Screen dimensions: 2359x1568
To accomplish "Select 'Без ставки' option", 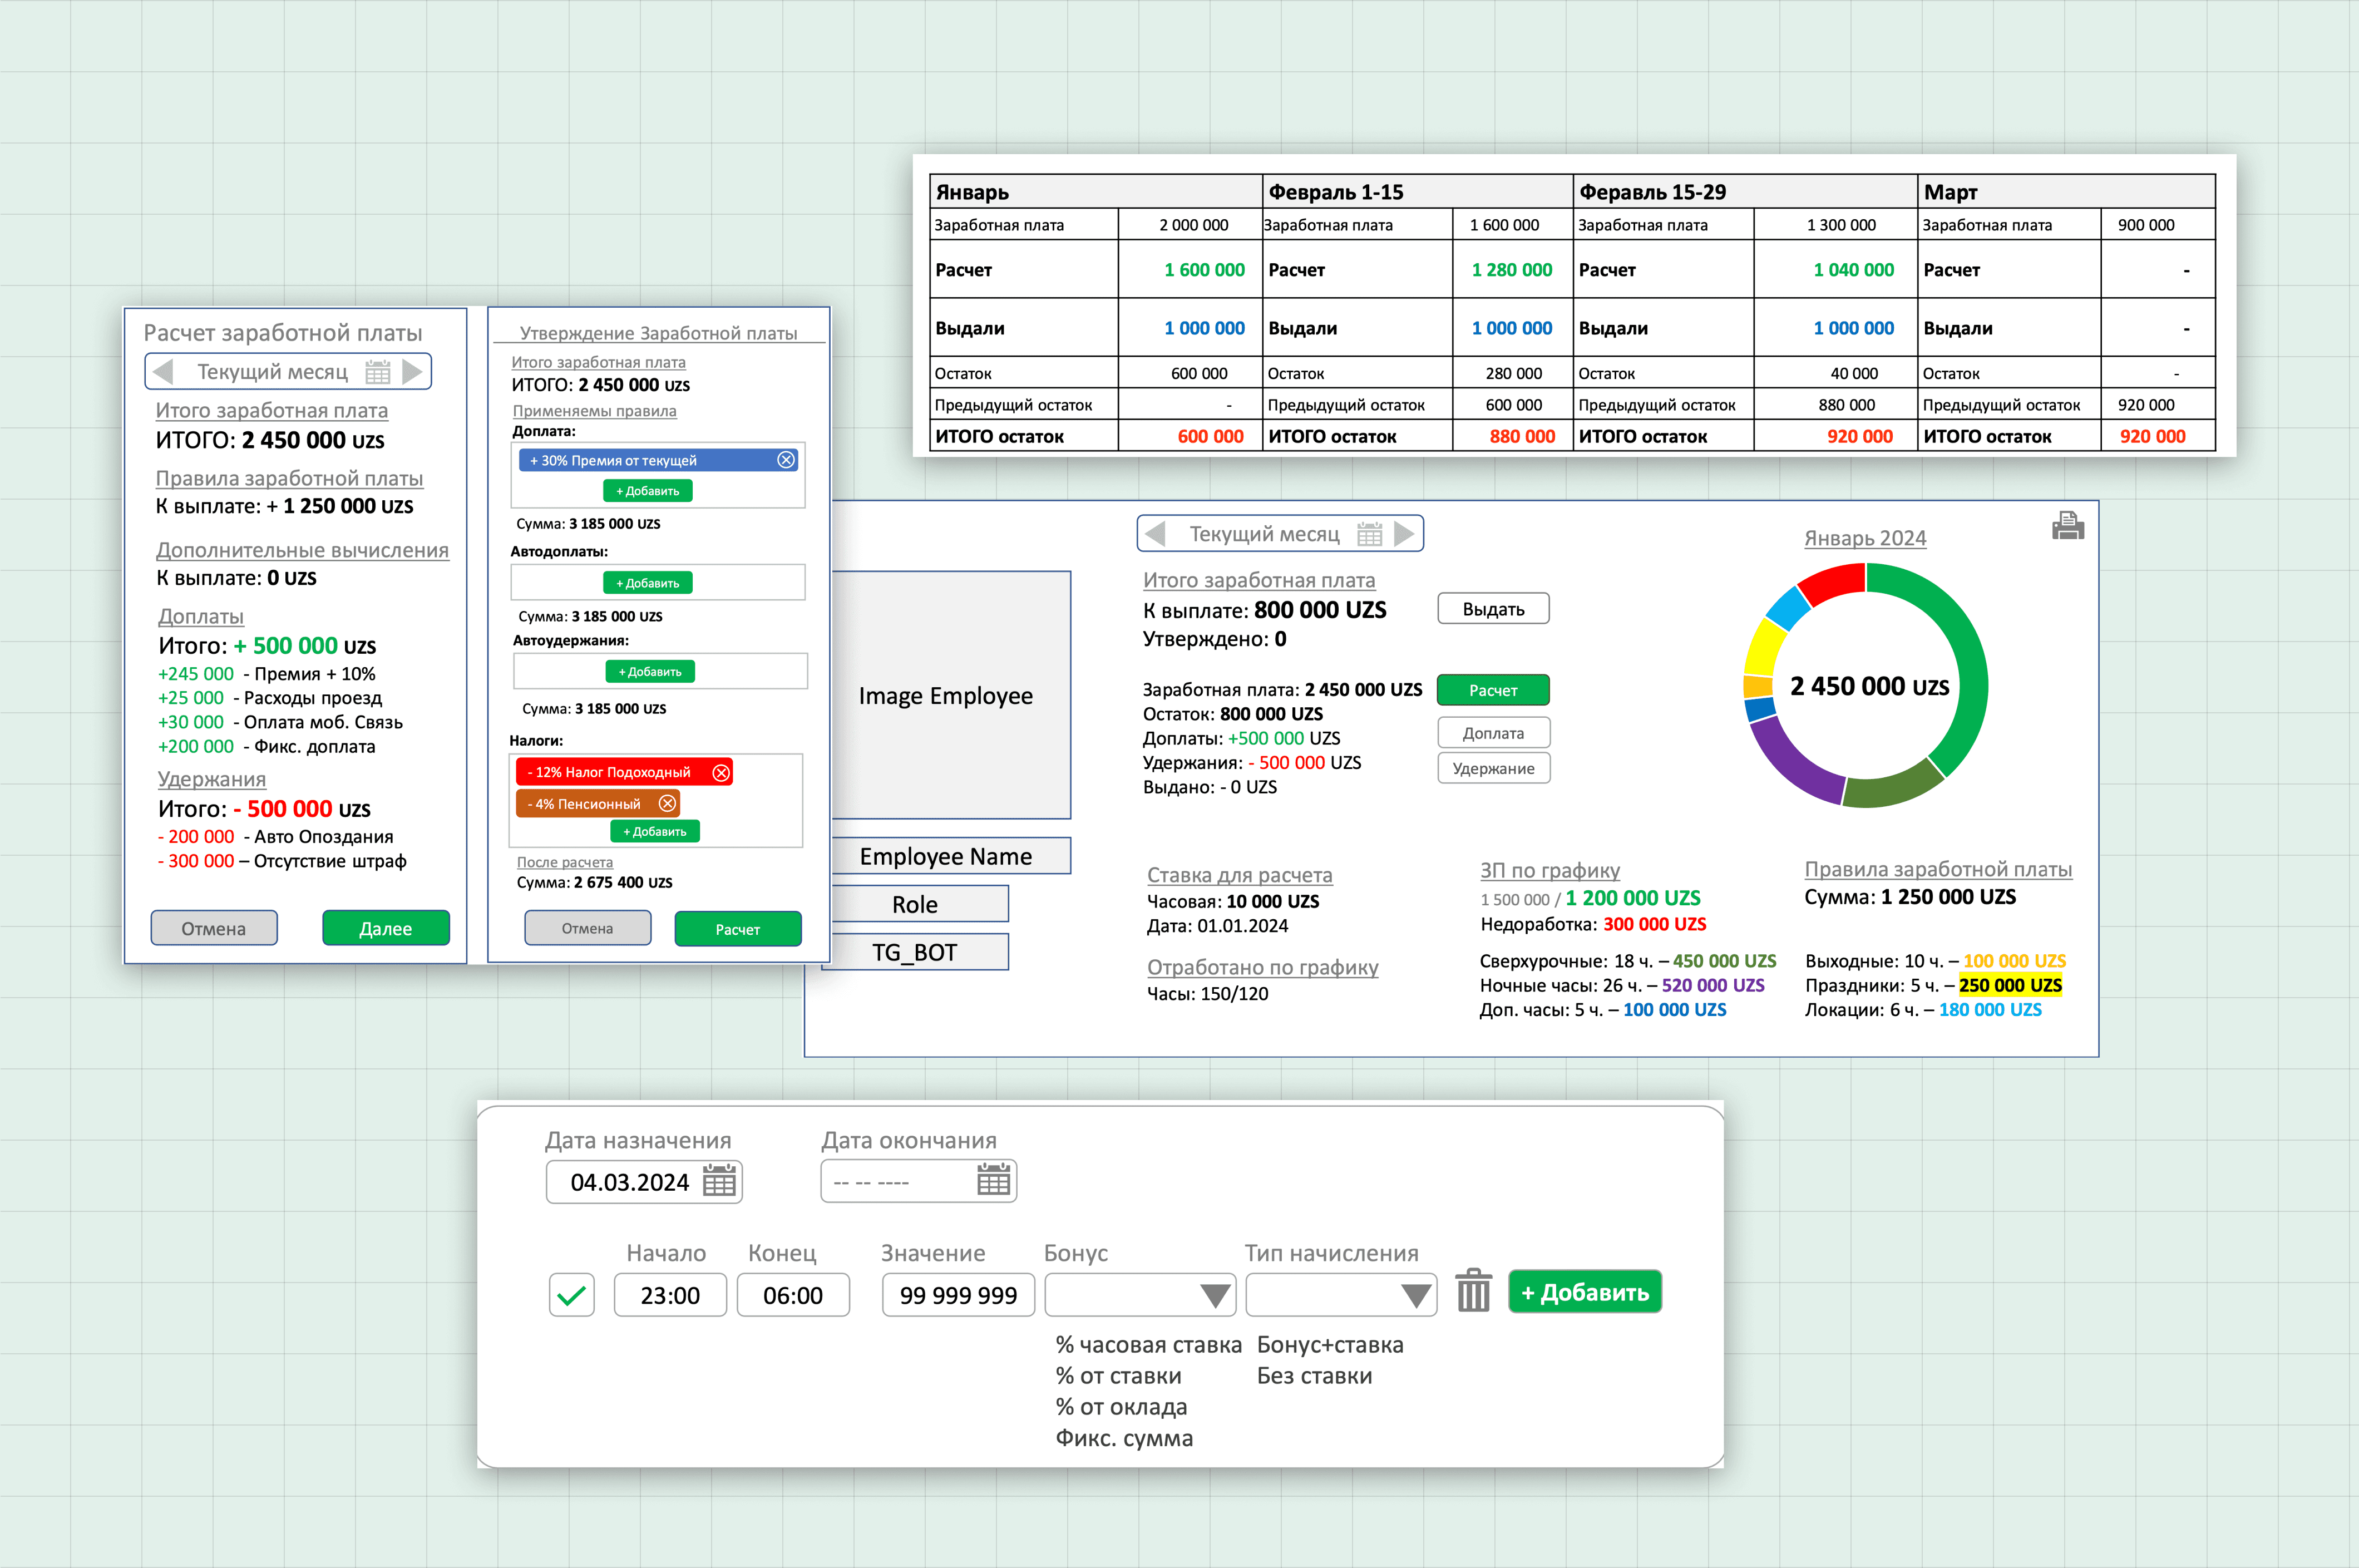I will pos(1314,1376).
